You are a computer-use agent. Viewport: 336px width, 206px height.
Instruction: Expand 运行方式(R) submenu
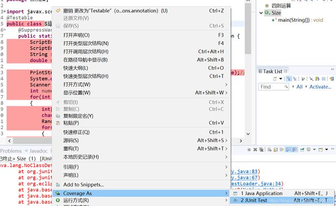(x=142, y=200)
